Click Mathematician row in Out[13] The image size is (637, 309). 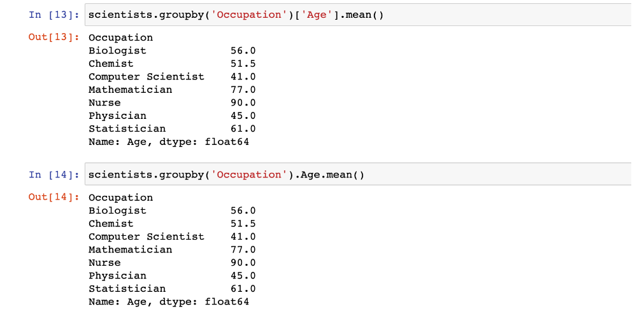coord(172,90)
